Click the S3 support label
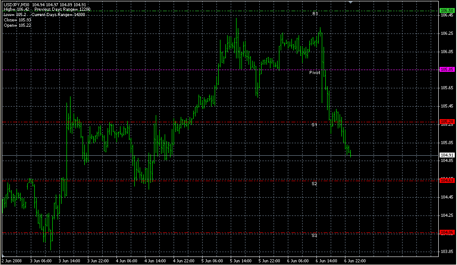This screenshot has height=265, width=457. [314, 235]
